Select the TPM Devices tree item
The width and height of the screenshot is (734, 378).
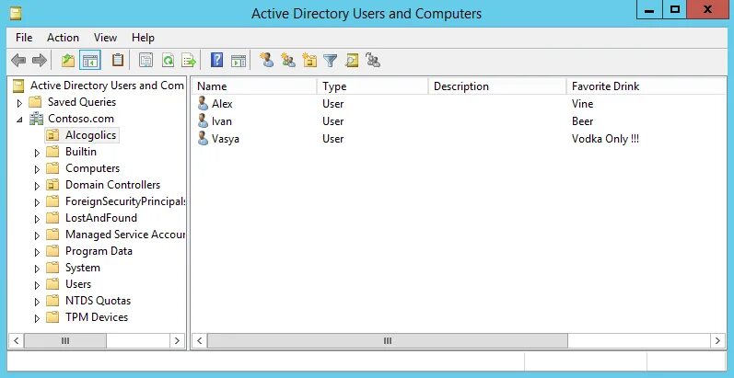(x=97, y=317)
